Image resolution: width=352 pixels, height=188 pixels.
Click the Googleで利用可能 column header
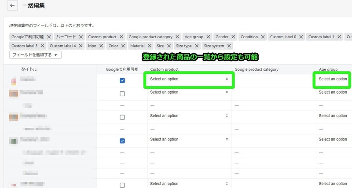point(122,69)
